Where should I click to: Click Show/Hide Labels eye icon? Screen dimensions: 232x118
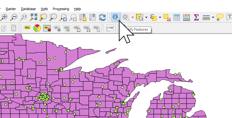coord(67,28)
